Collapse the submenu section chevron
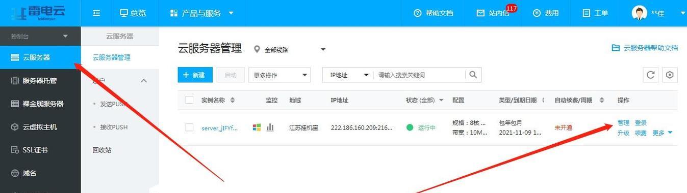This screenshot has width=687, height=193. point(144,81)
